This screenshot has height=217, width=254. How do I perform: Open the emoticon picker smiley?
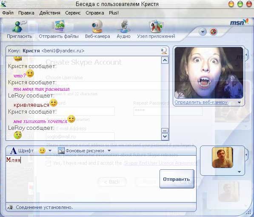[x=42, y=151]
